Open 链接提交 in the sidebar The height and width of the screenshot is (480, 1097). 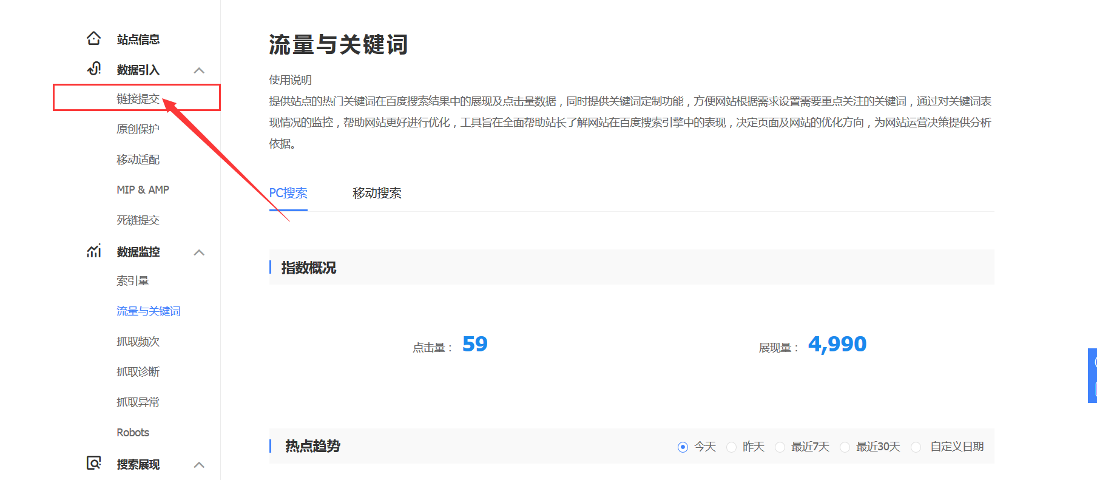point(138,98)
